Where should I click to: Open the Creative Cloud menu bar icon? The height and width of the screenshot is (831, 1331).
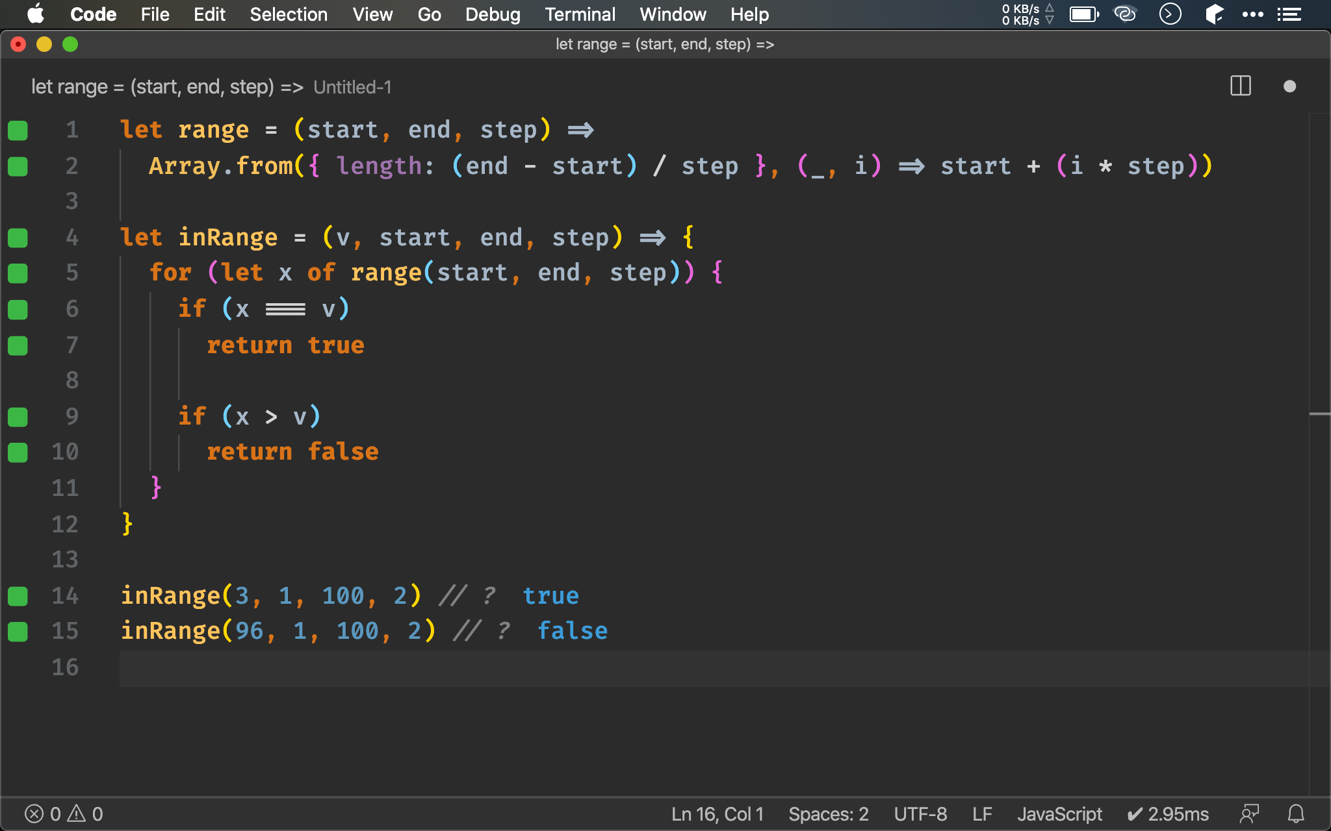click(x=1124, y=14)
